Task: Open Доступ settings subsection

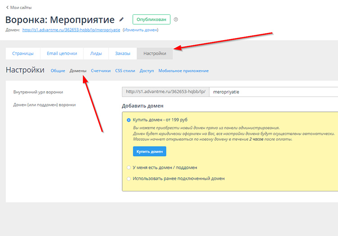Action: tap(147, 71)
